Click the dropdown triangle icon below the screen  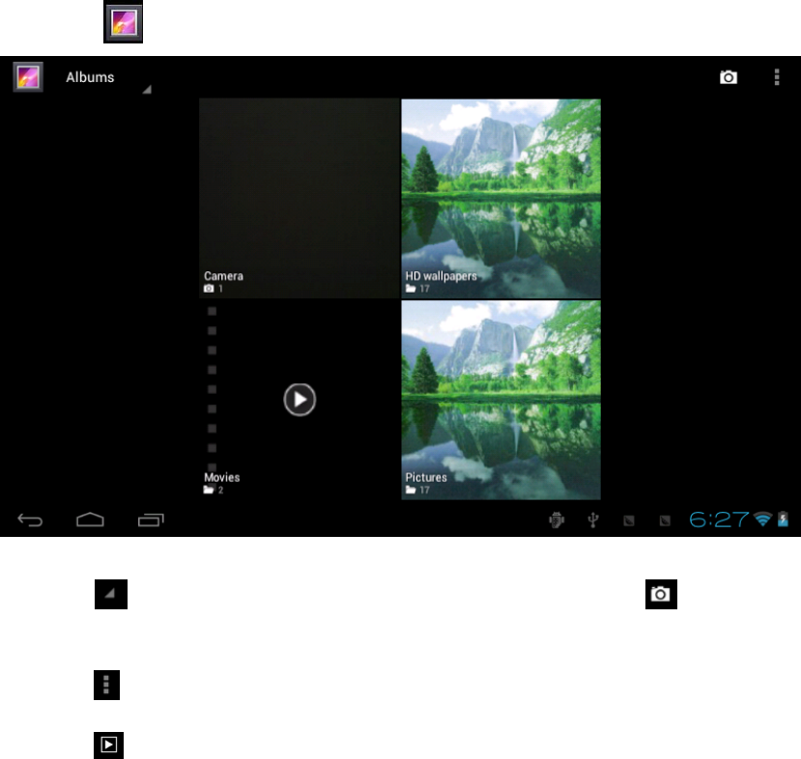pyautogui.click(x=111, y=594)
